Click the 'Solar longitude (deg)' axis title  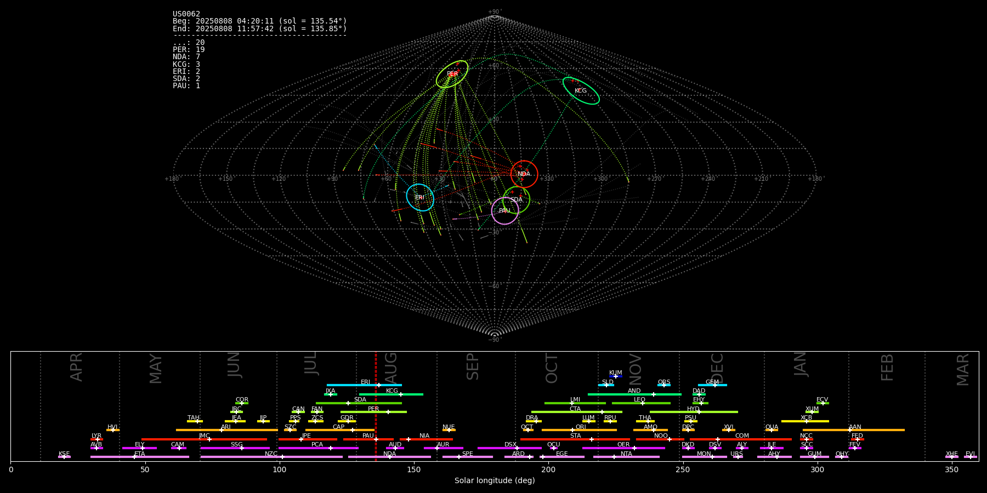(495, 480)
